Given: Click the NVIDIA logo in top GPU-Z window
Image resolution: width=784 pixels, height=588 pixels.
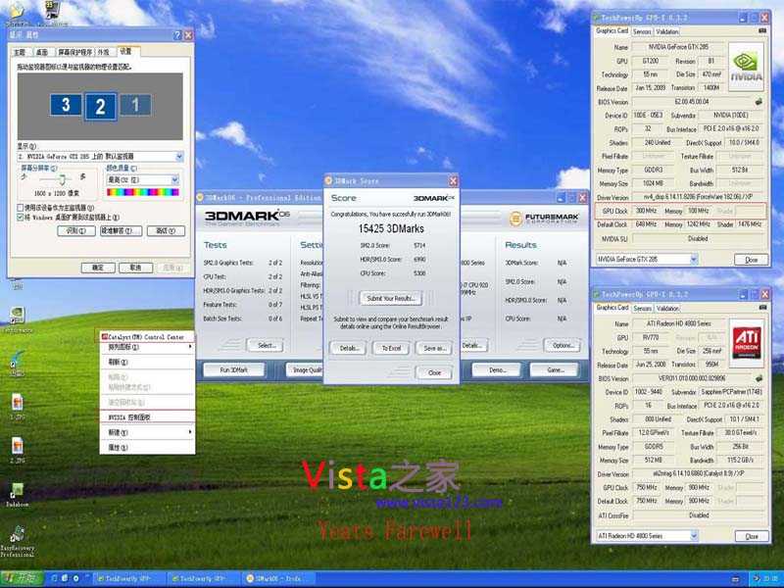Looking at the screenshot, I should (x=746, y=67).
